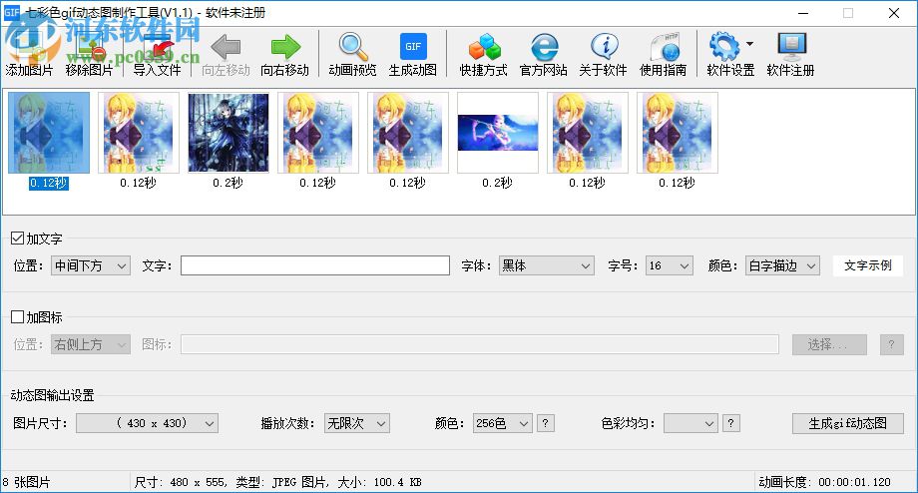Click the text (文字) input field
The height and width of the screenshot is (493, 918).
coord(315,265)
